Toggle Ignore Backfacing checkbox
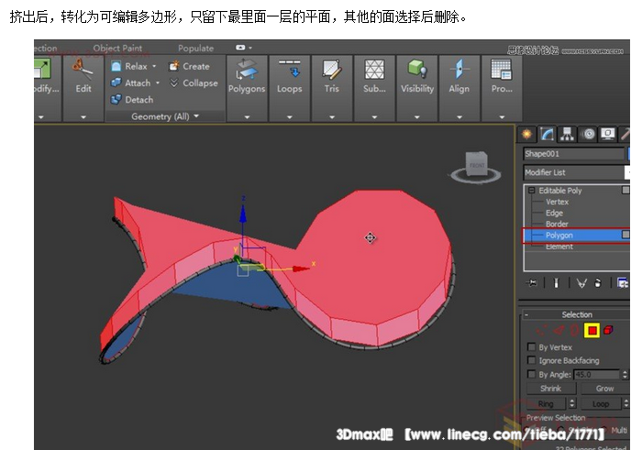Viewport: 631px width, 450px height. (532, 361)
